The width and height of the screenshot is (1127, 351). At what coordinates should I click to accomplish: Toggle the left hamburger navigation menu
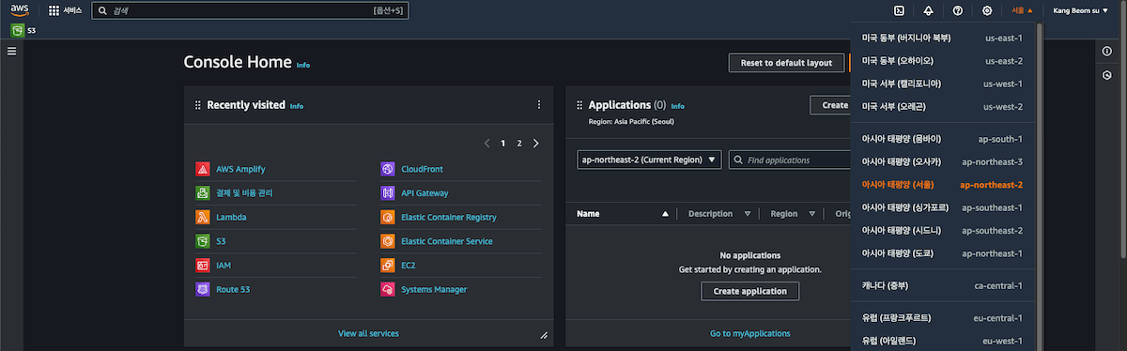11,51
